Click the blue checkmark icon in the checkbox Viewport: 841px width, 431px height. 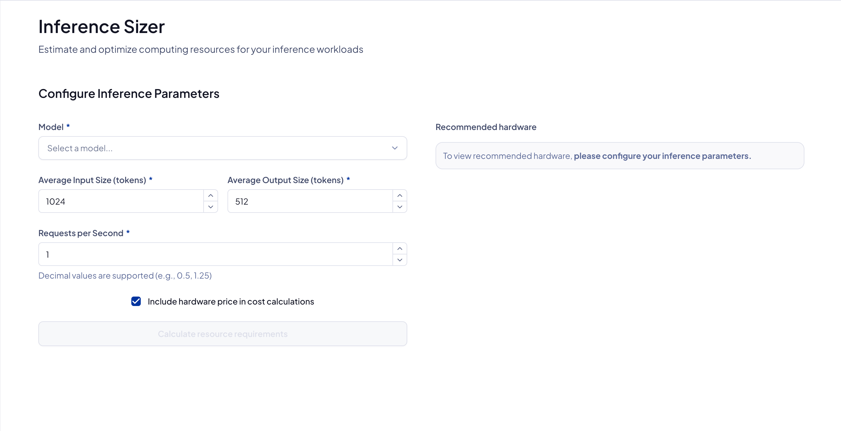[x=136, y=301]
